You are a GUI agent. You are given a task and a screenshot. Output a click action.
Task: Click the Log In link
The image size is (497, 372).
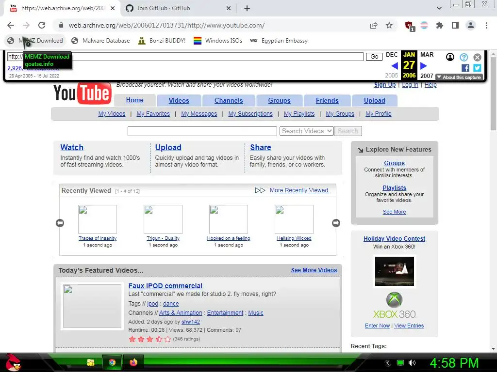[410, 85]
